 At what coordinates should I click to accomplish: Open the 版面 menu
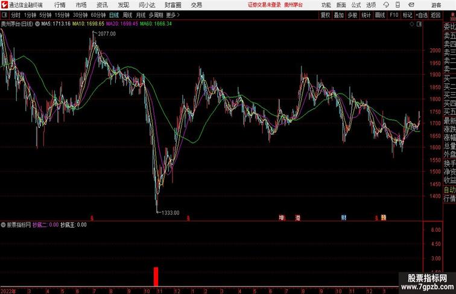(341, 5)
